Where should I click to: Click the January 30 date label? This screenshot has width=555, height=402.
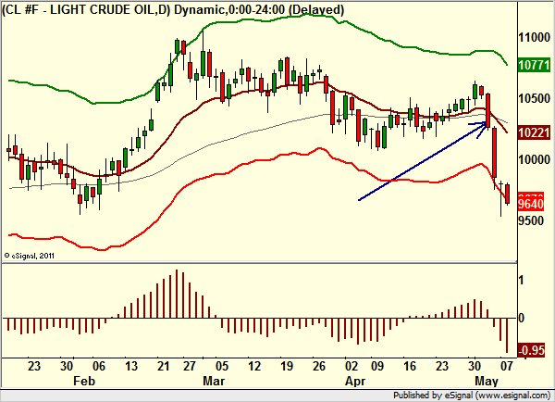click(67, 366)
